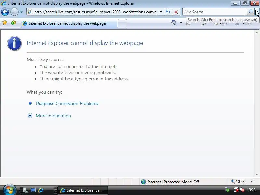Expand the address bar URL dropdown
260x195 pixels.
point(161,12)
